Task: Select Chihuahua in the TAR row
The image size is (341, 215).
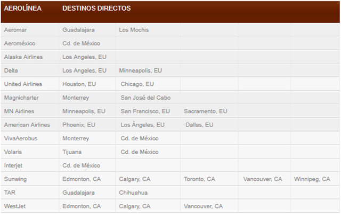Action: [x=133, y=193]
